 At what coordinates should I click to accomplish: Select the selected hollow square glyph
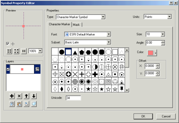[x=68, y=52]
